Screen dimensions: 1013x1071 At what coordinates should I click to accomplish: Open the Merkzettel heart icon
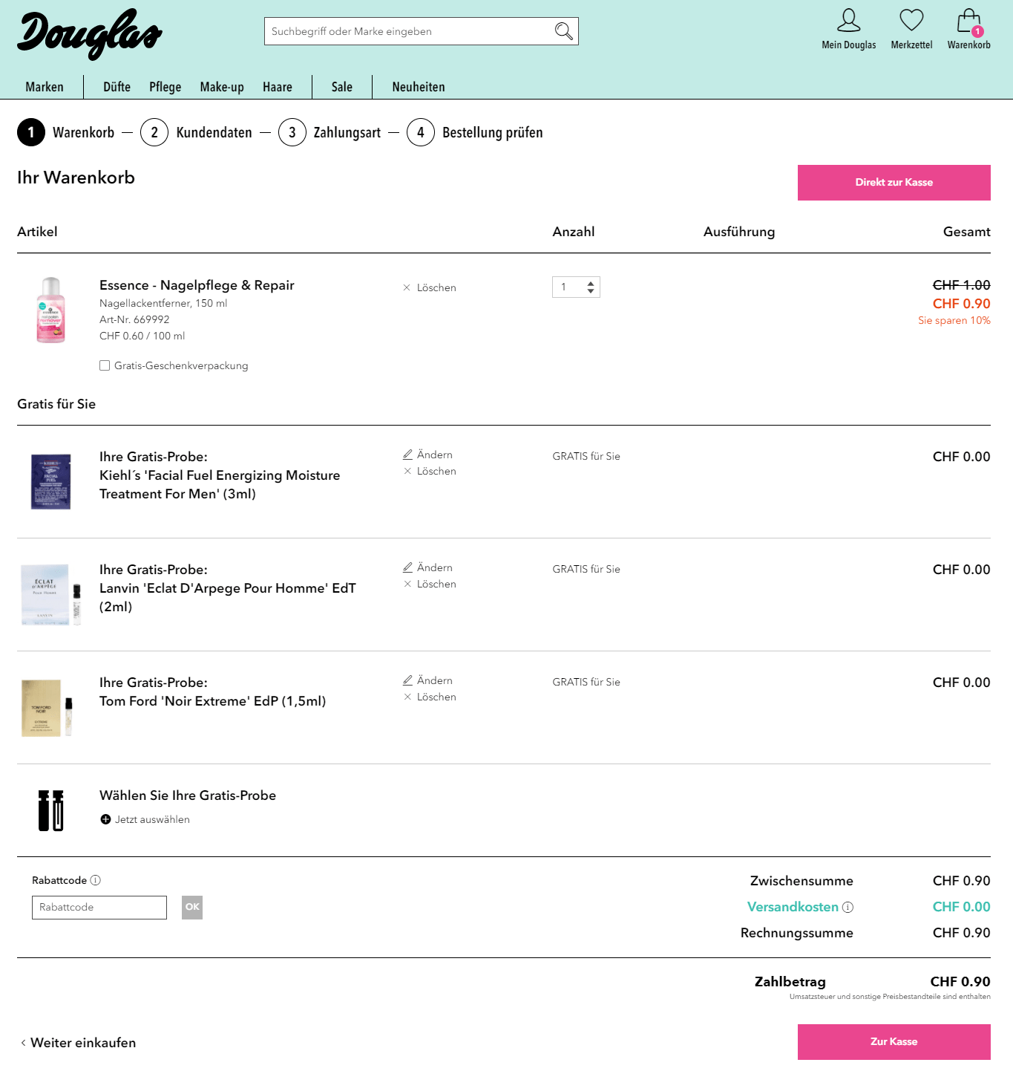(x=911, y=21)
